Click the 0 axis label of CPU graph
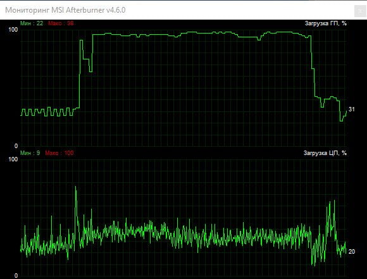Image resolution: width=367 pixels, height=279 pixels. click(x=16, y=276)
